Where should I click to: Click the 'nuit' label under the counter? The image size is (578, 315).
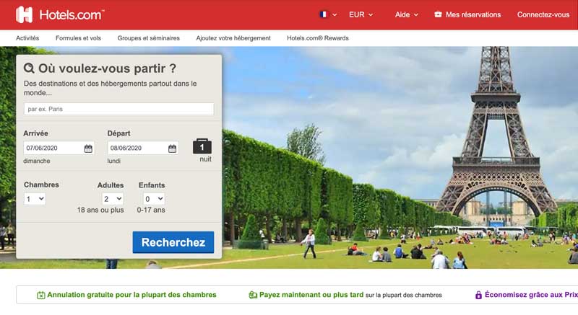(205, 159)
